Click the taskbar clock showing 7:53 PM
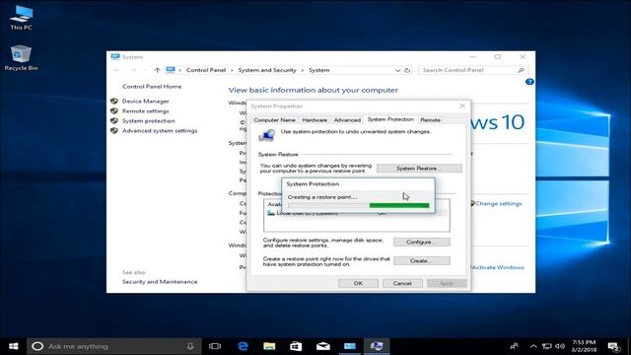The width and height of the screenshot is (631, 355). point(584,346)
